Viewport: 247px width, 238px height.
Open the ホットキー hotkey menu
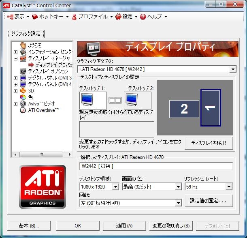point(50,16)
